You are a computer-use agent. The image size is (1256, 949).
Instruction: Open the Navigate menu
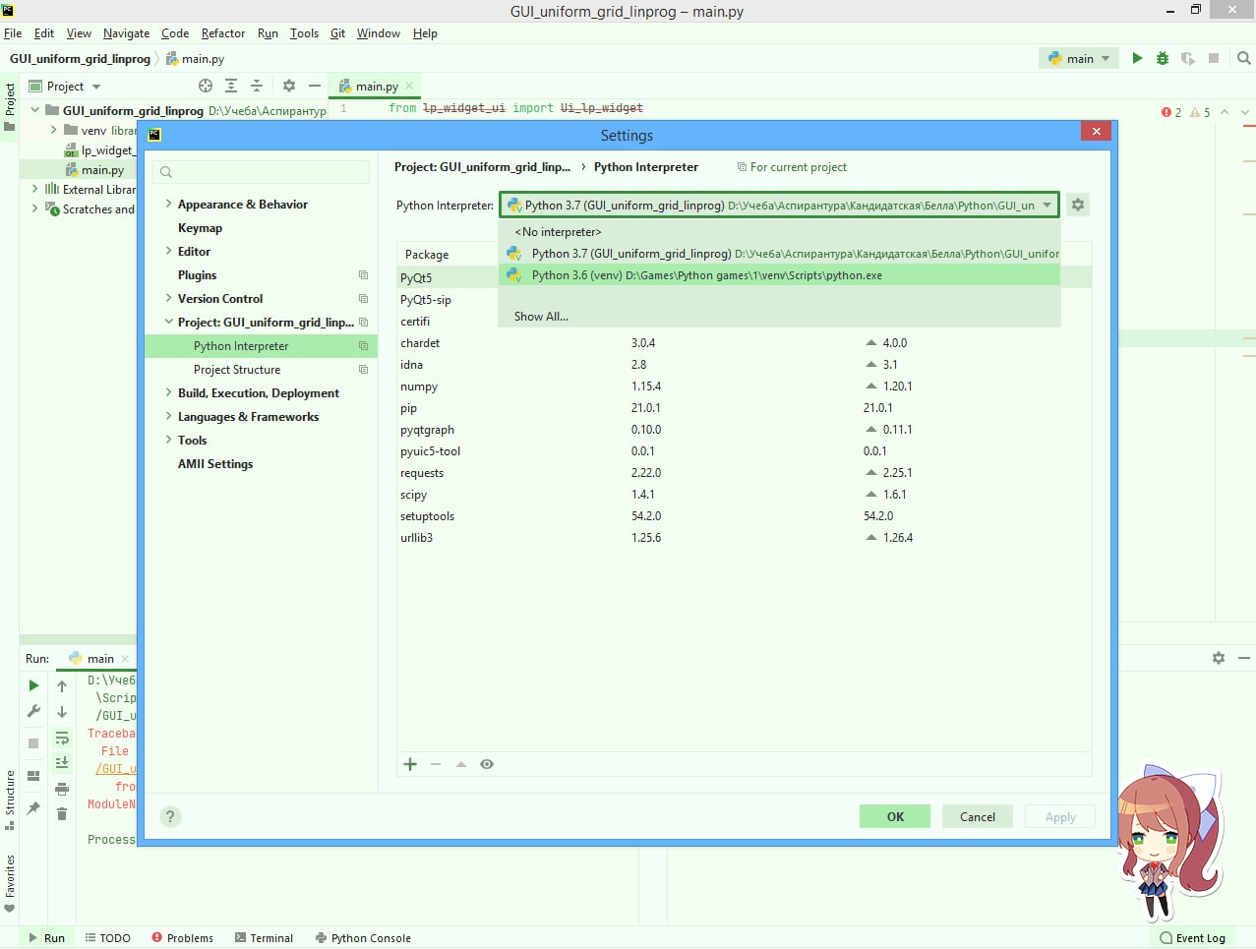(126, 32)
